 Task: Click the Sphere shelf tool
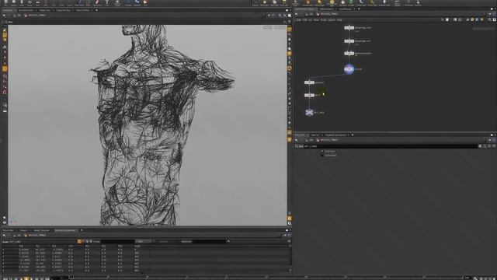pos(14,2)
